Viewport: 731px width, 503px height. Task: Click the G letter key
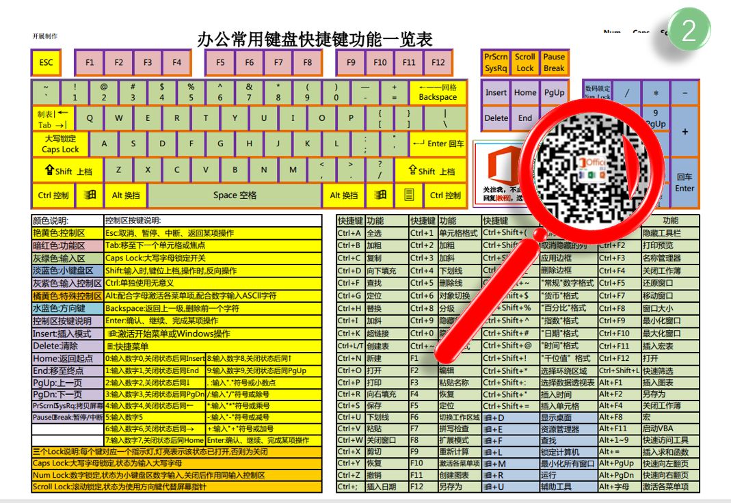coord(220,144)
